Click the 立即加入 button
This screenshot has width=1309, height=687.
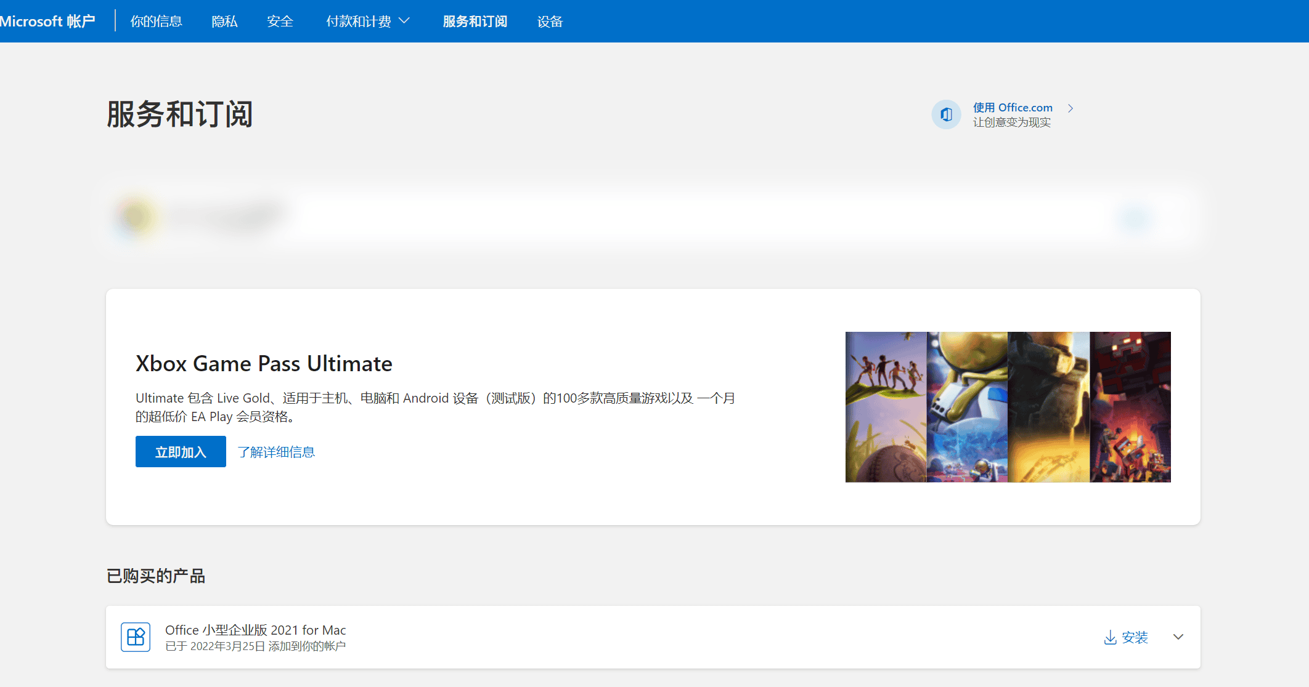click(181, 452)
